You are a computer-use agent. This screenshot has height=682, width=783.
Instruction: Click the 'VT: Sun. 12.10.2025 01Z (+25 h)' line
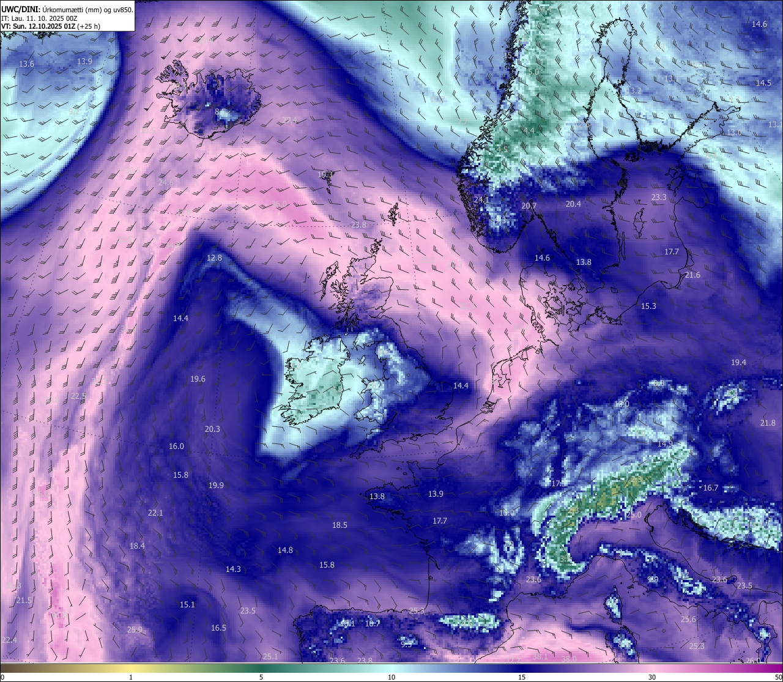click(x=51, y=26)
